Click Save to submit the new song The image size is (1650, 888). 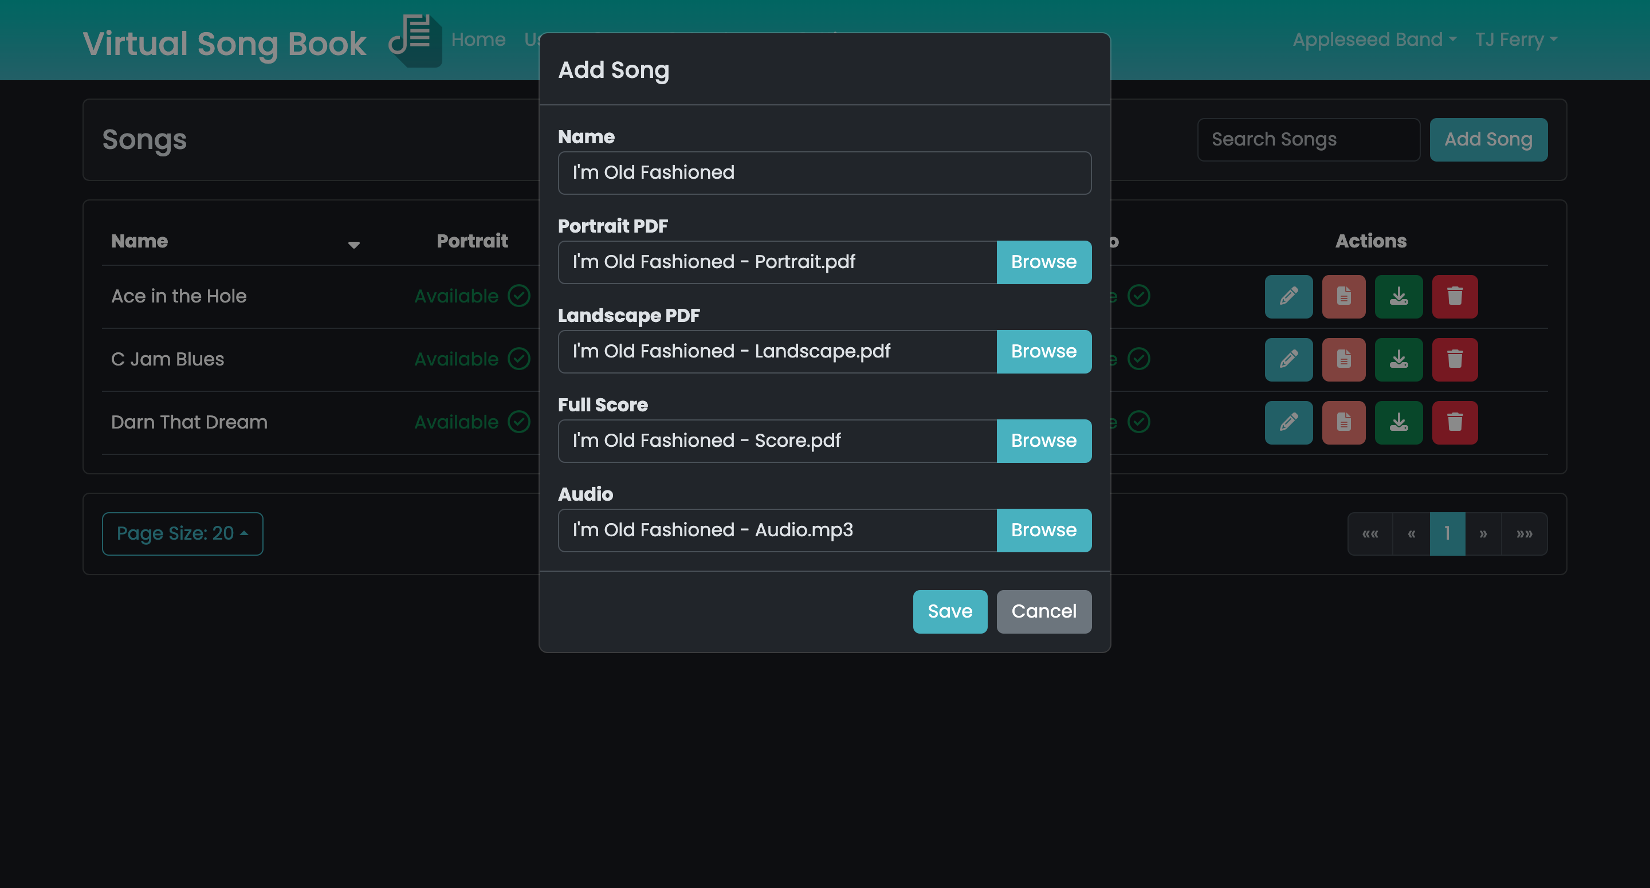click(x=950, y=611)
